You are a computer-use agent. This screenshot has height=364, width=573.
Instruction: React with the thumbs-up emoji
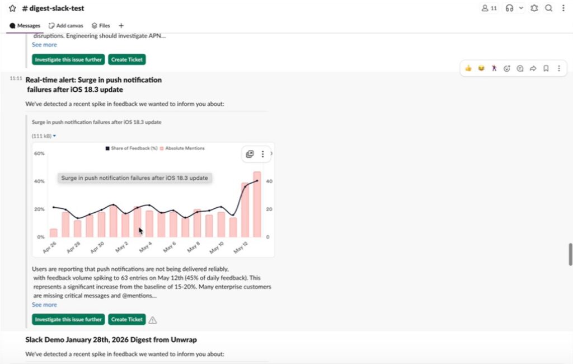coord(468,68)
